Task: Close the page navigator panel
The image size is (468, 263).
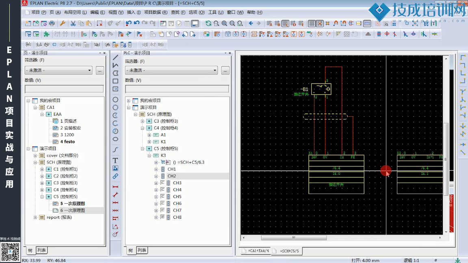Action: [104, 53]
